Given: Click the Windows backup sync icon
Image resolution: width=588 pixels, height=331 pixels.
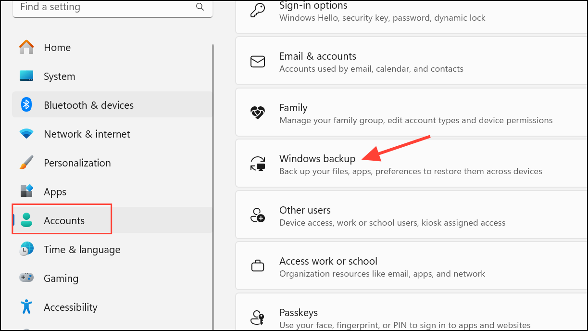Looking at the screenshot, I should tap(258, 164).
